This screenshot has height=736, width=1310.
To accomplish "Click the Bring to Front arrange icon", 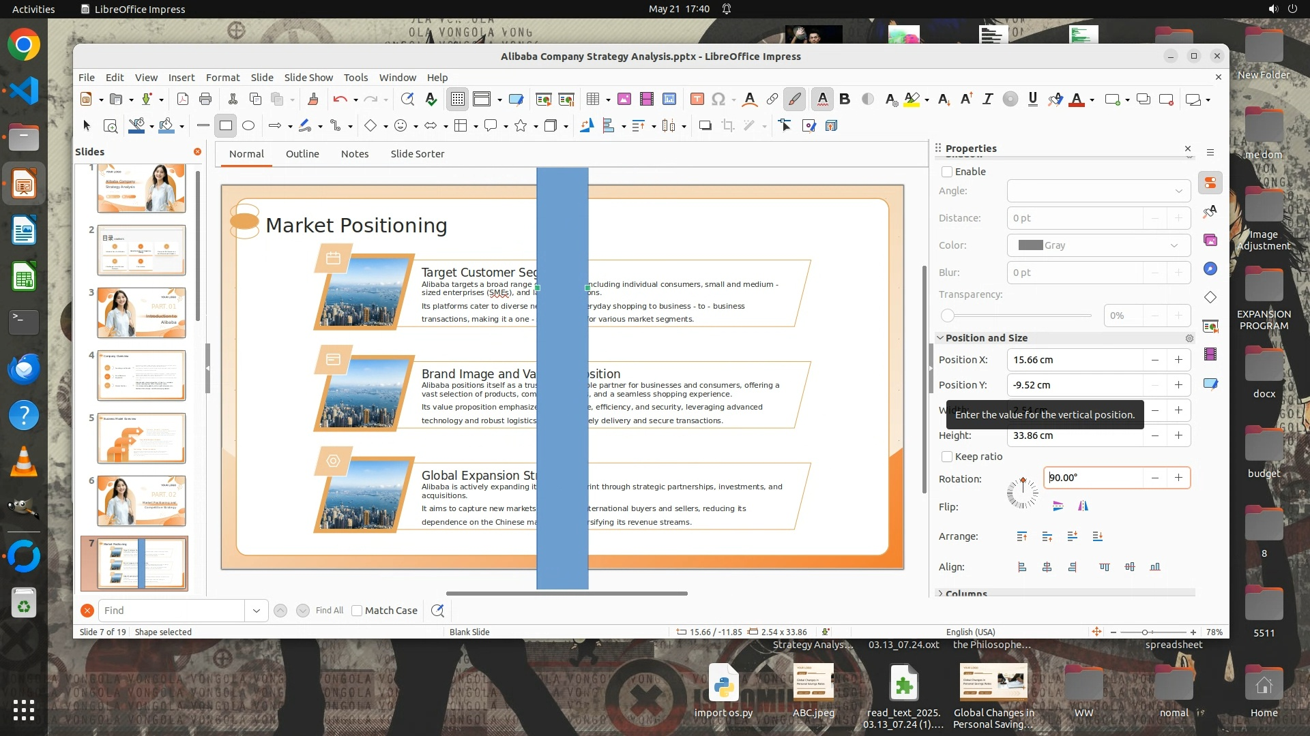I will (1021, 537).
